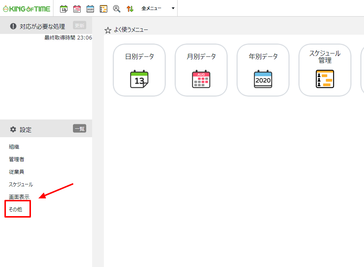Click the exclamation icon beside 対応が必要な処理

click(13, 26)
